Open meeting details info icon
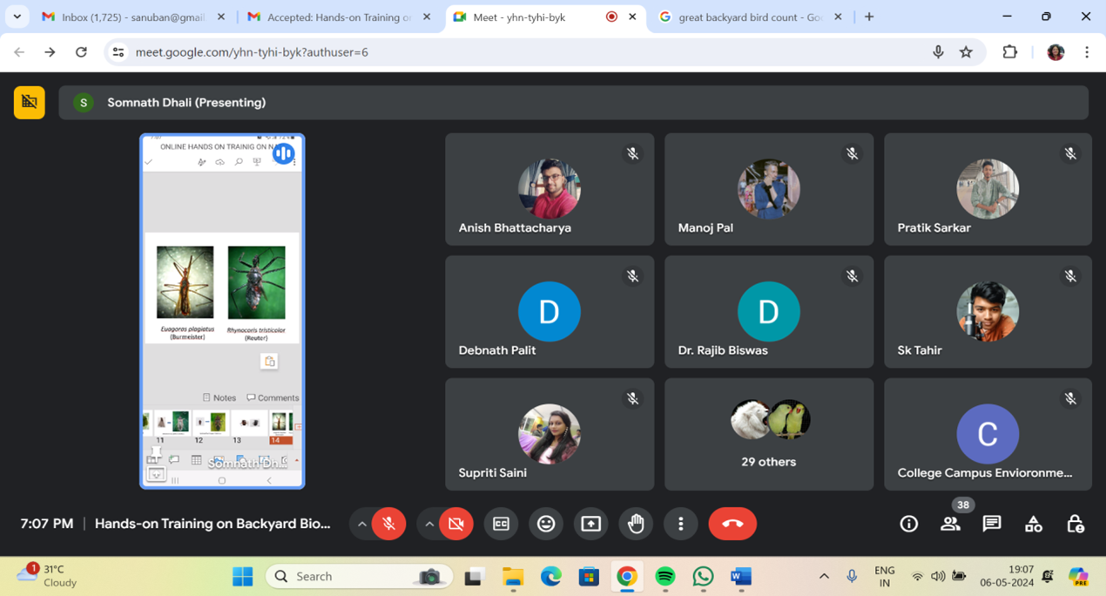This screenshot has height=596, width=1106. [x=908, y=524]
